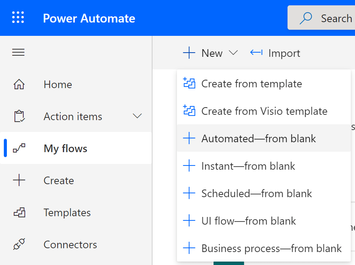Choose Instant—from blank from the menu

coord(248,165)
